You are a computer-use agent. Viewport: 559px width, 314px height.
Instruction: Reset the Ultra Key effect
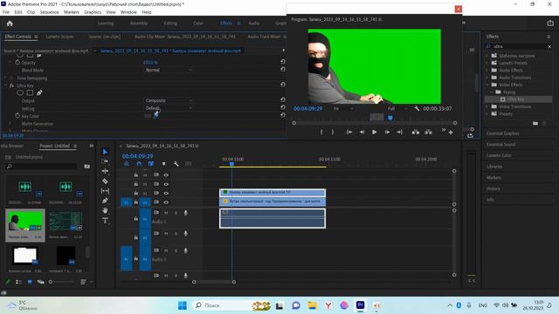pos(283,85)
